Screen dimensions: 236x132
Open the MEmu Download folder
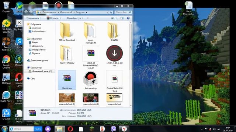coord(67,32)
